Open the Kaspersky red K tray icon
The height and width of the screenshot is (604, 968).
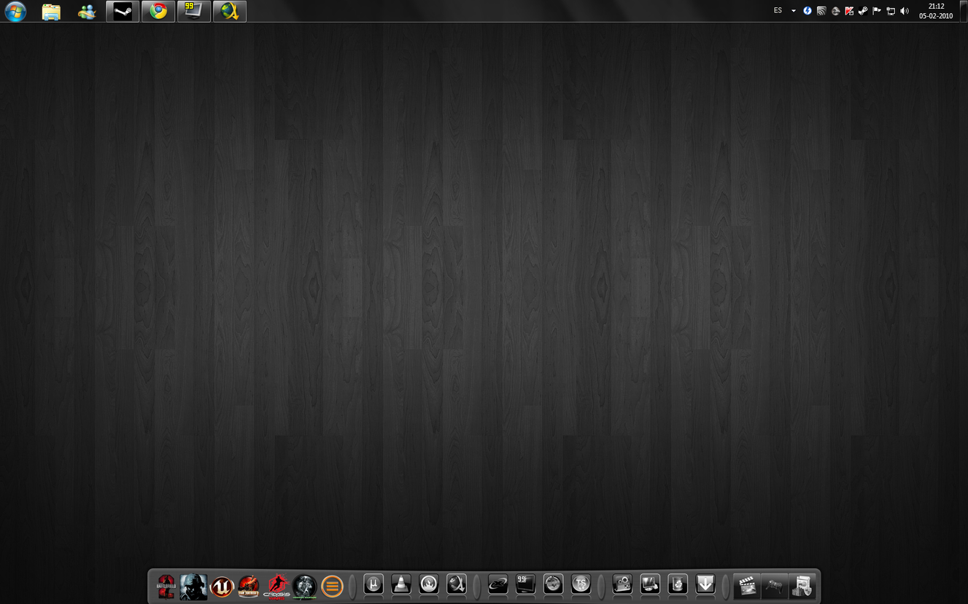[x=849, y=11]
